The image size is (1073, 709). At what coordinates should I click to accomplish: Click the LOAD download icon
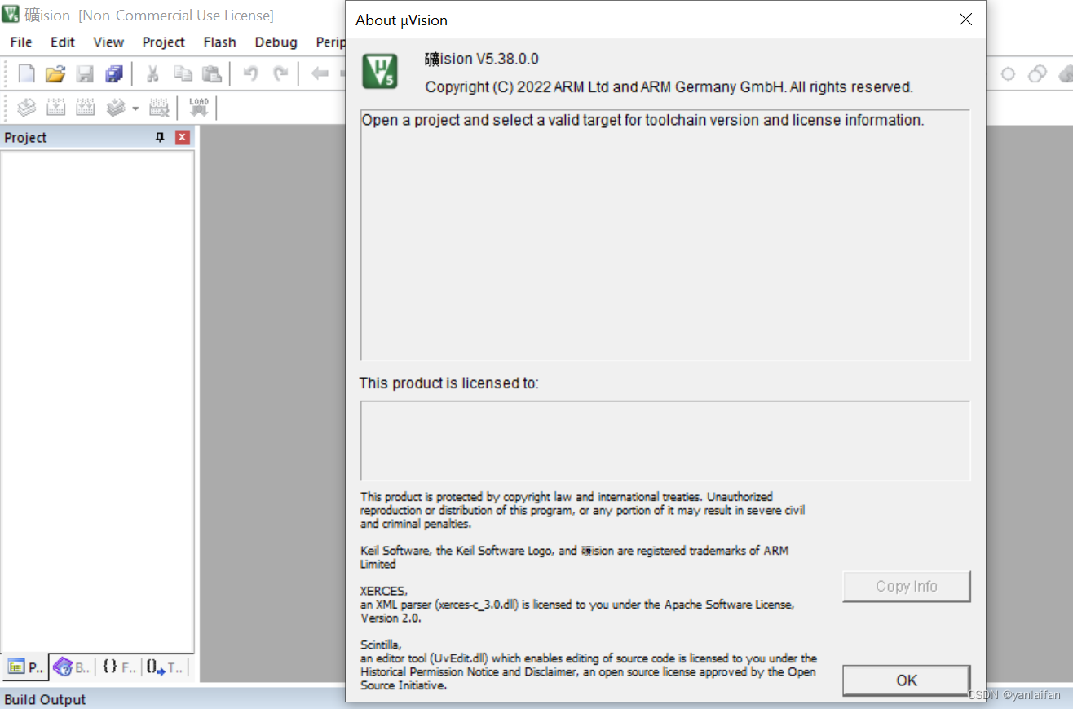pos(199,108)
